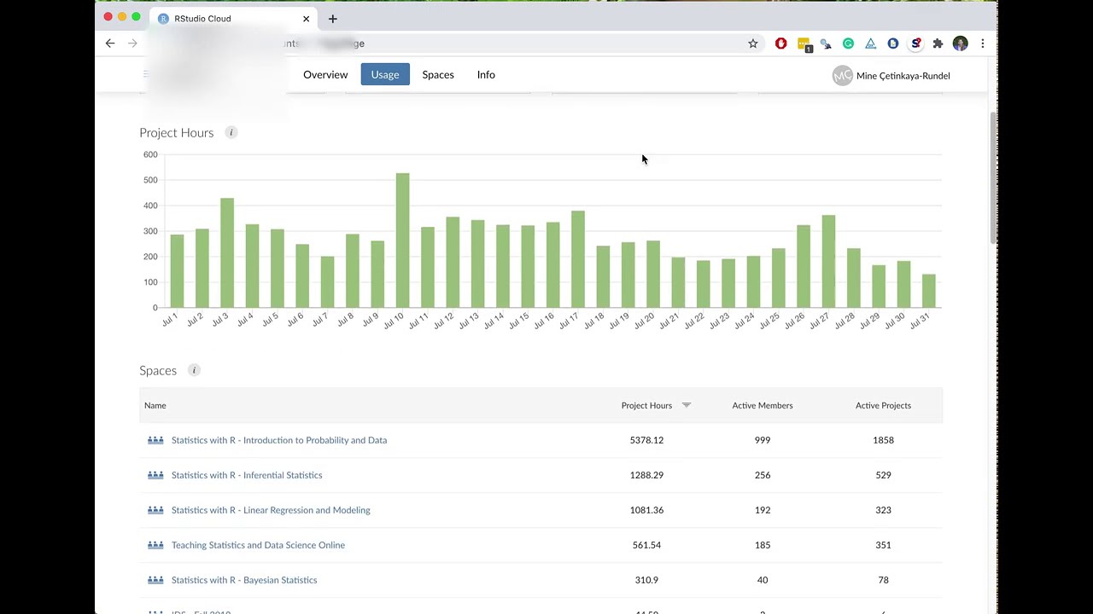
Task: Click the magnifier arrow extension icon
Action: tap(826, 43)
